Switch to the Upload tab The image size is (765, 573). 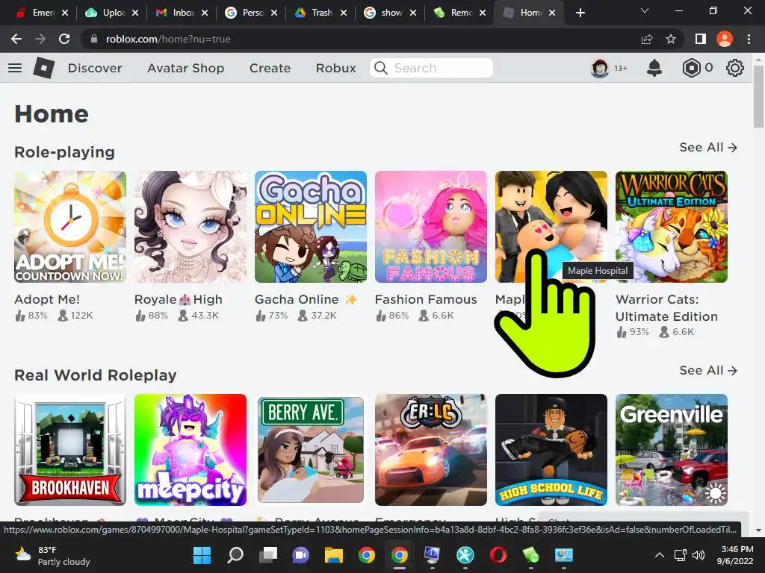pyautogui.click(x=112, y=13)
